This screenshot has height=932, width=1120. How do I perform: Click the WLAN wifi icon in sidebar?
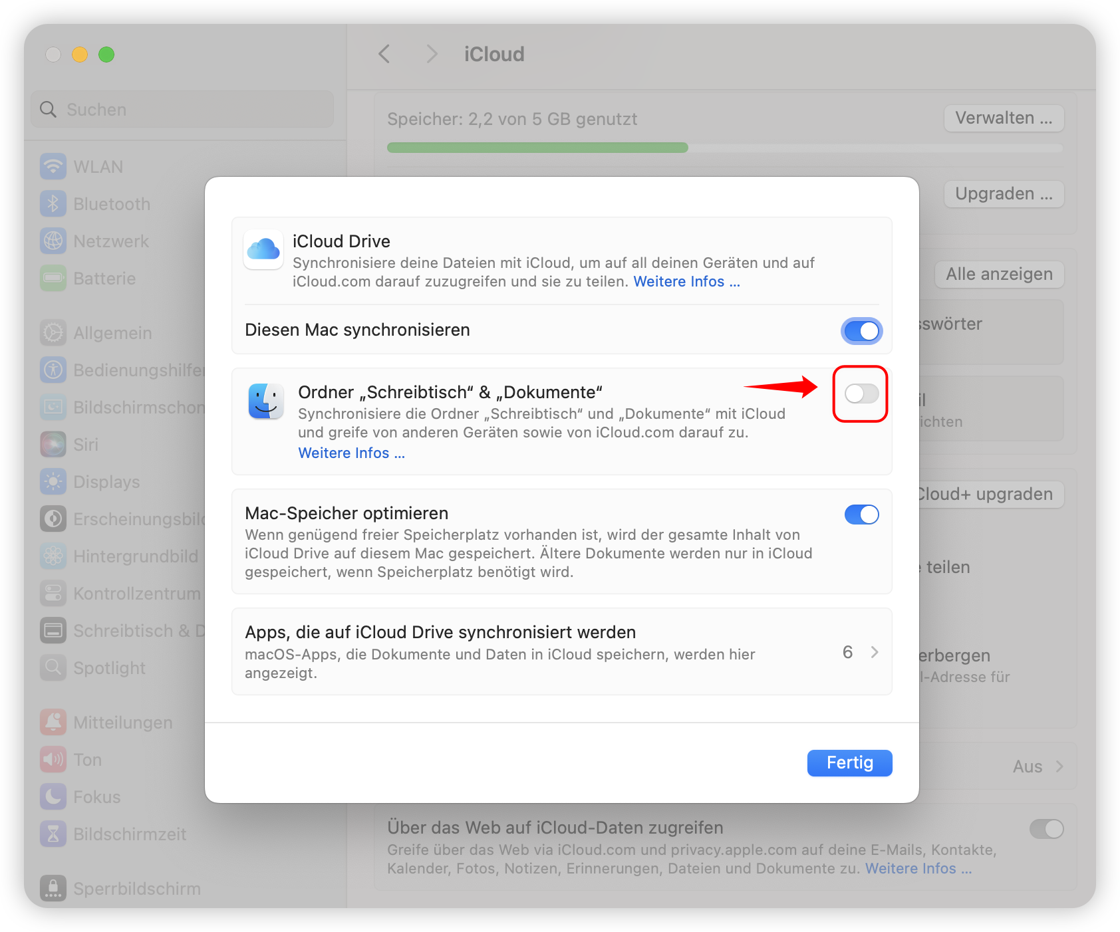pyautogui.click(x=53, y=166)
